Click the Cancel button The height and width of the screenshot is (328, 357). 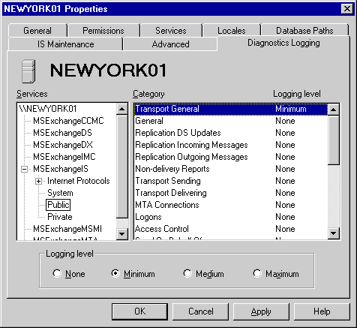(x=201, y=311)
